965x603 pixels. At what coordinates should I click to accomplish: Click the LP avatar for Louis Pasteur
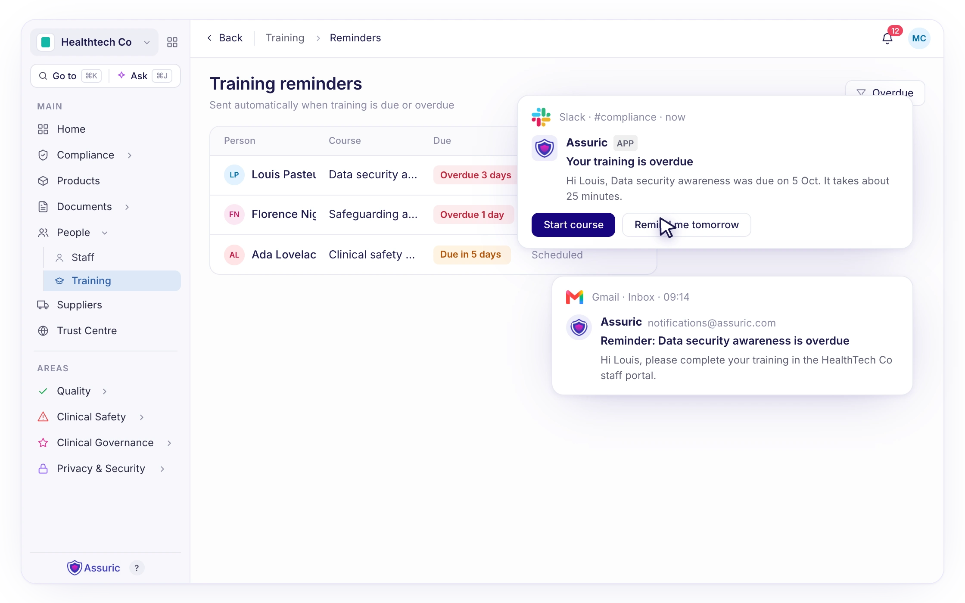pyautogui.click(x=234, y=175)
